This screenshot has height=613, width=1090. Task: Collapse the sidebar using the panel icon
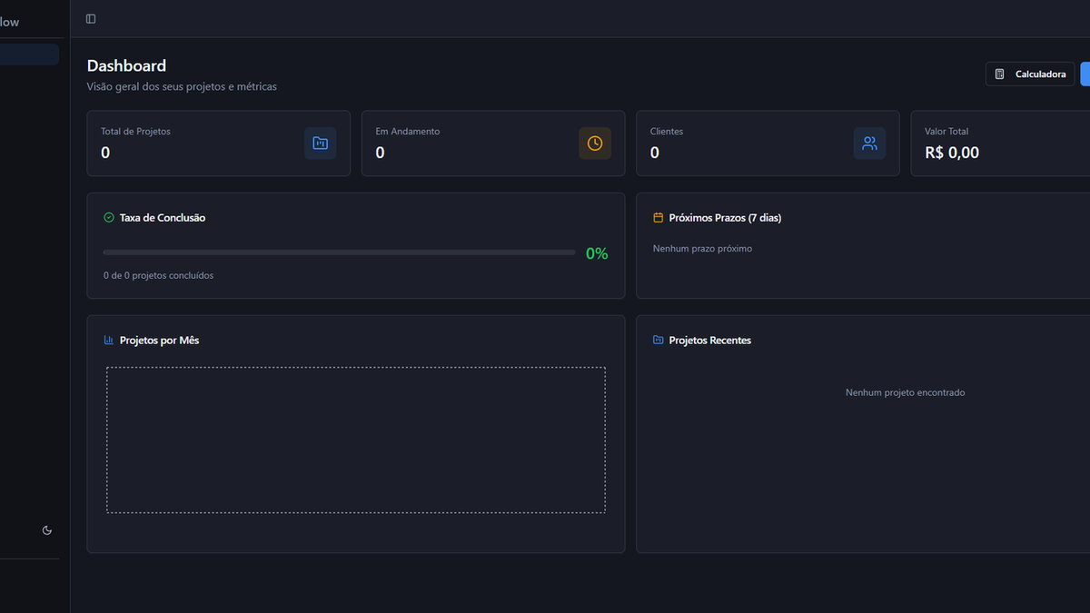(91, 19)
